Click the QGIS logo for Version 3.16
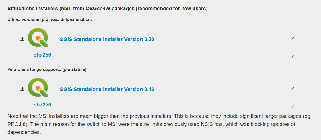 tap(38, 88)
